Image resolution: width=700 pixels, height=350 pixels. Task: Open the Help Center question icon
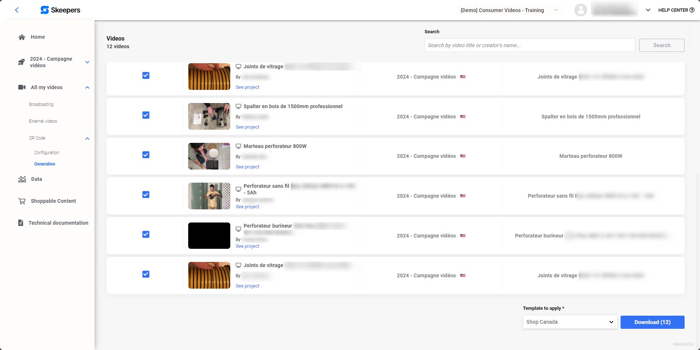[692, 10]
